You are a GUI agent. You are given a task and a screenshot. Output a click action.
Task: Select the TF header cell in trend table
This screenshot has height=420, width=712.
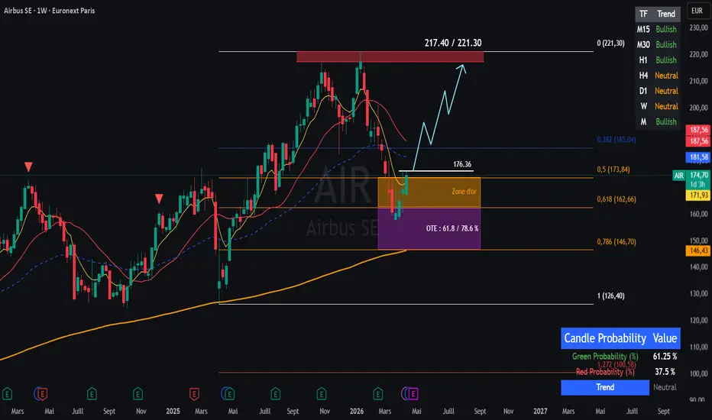point(643,14)
